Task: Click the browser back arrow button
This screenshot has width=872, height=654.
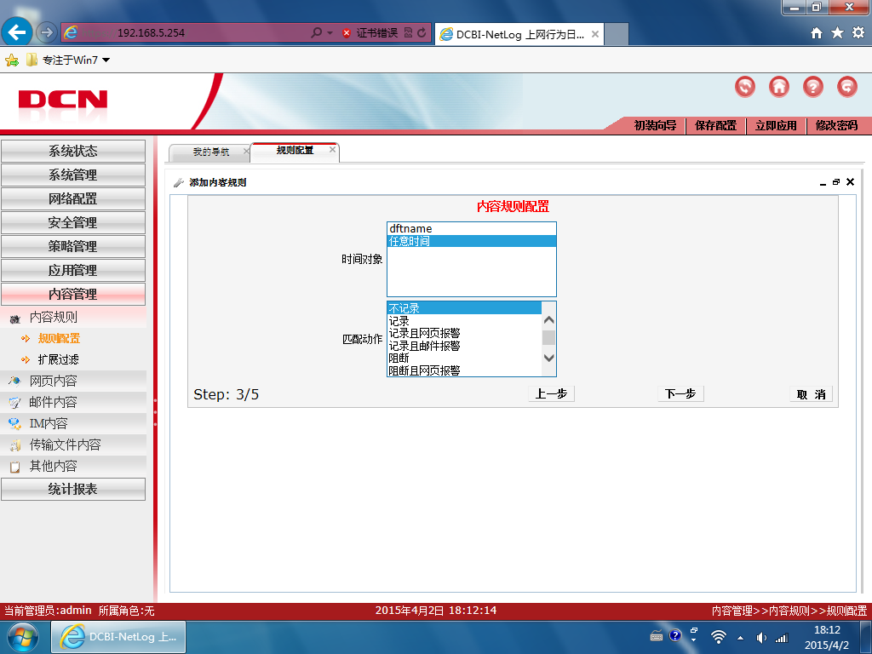Action: (x=17, y=32)
